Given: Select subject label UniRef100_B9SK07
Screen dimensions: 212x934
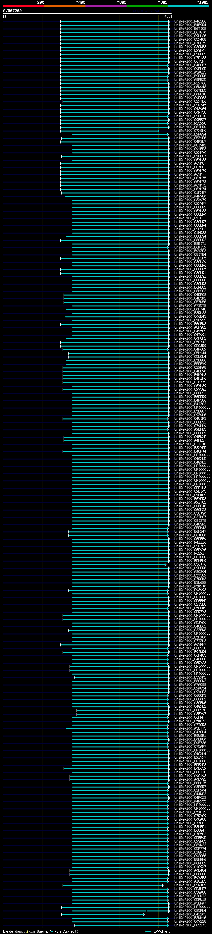Looking at the screenshot, I should pos(190,50).
